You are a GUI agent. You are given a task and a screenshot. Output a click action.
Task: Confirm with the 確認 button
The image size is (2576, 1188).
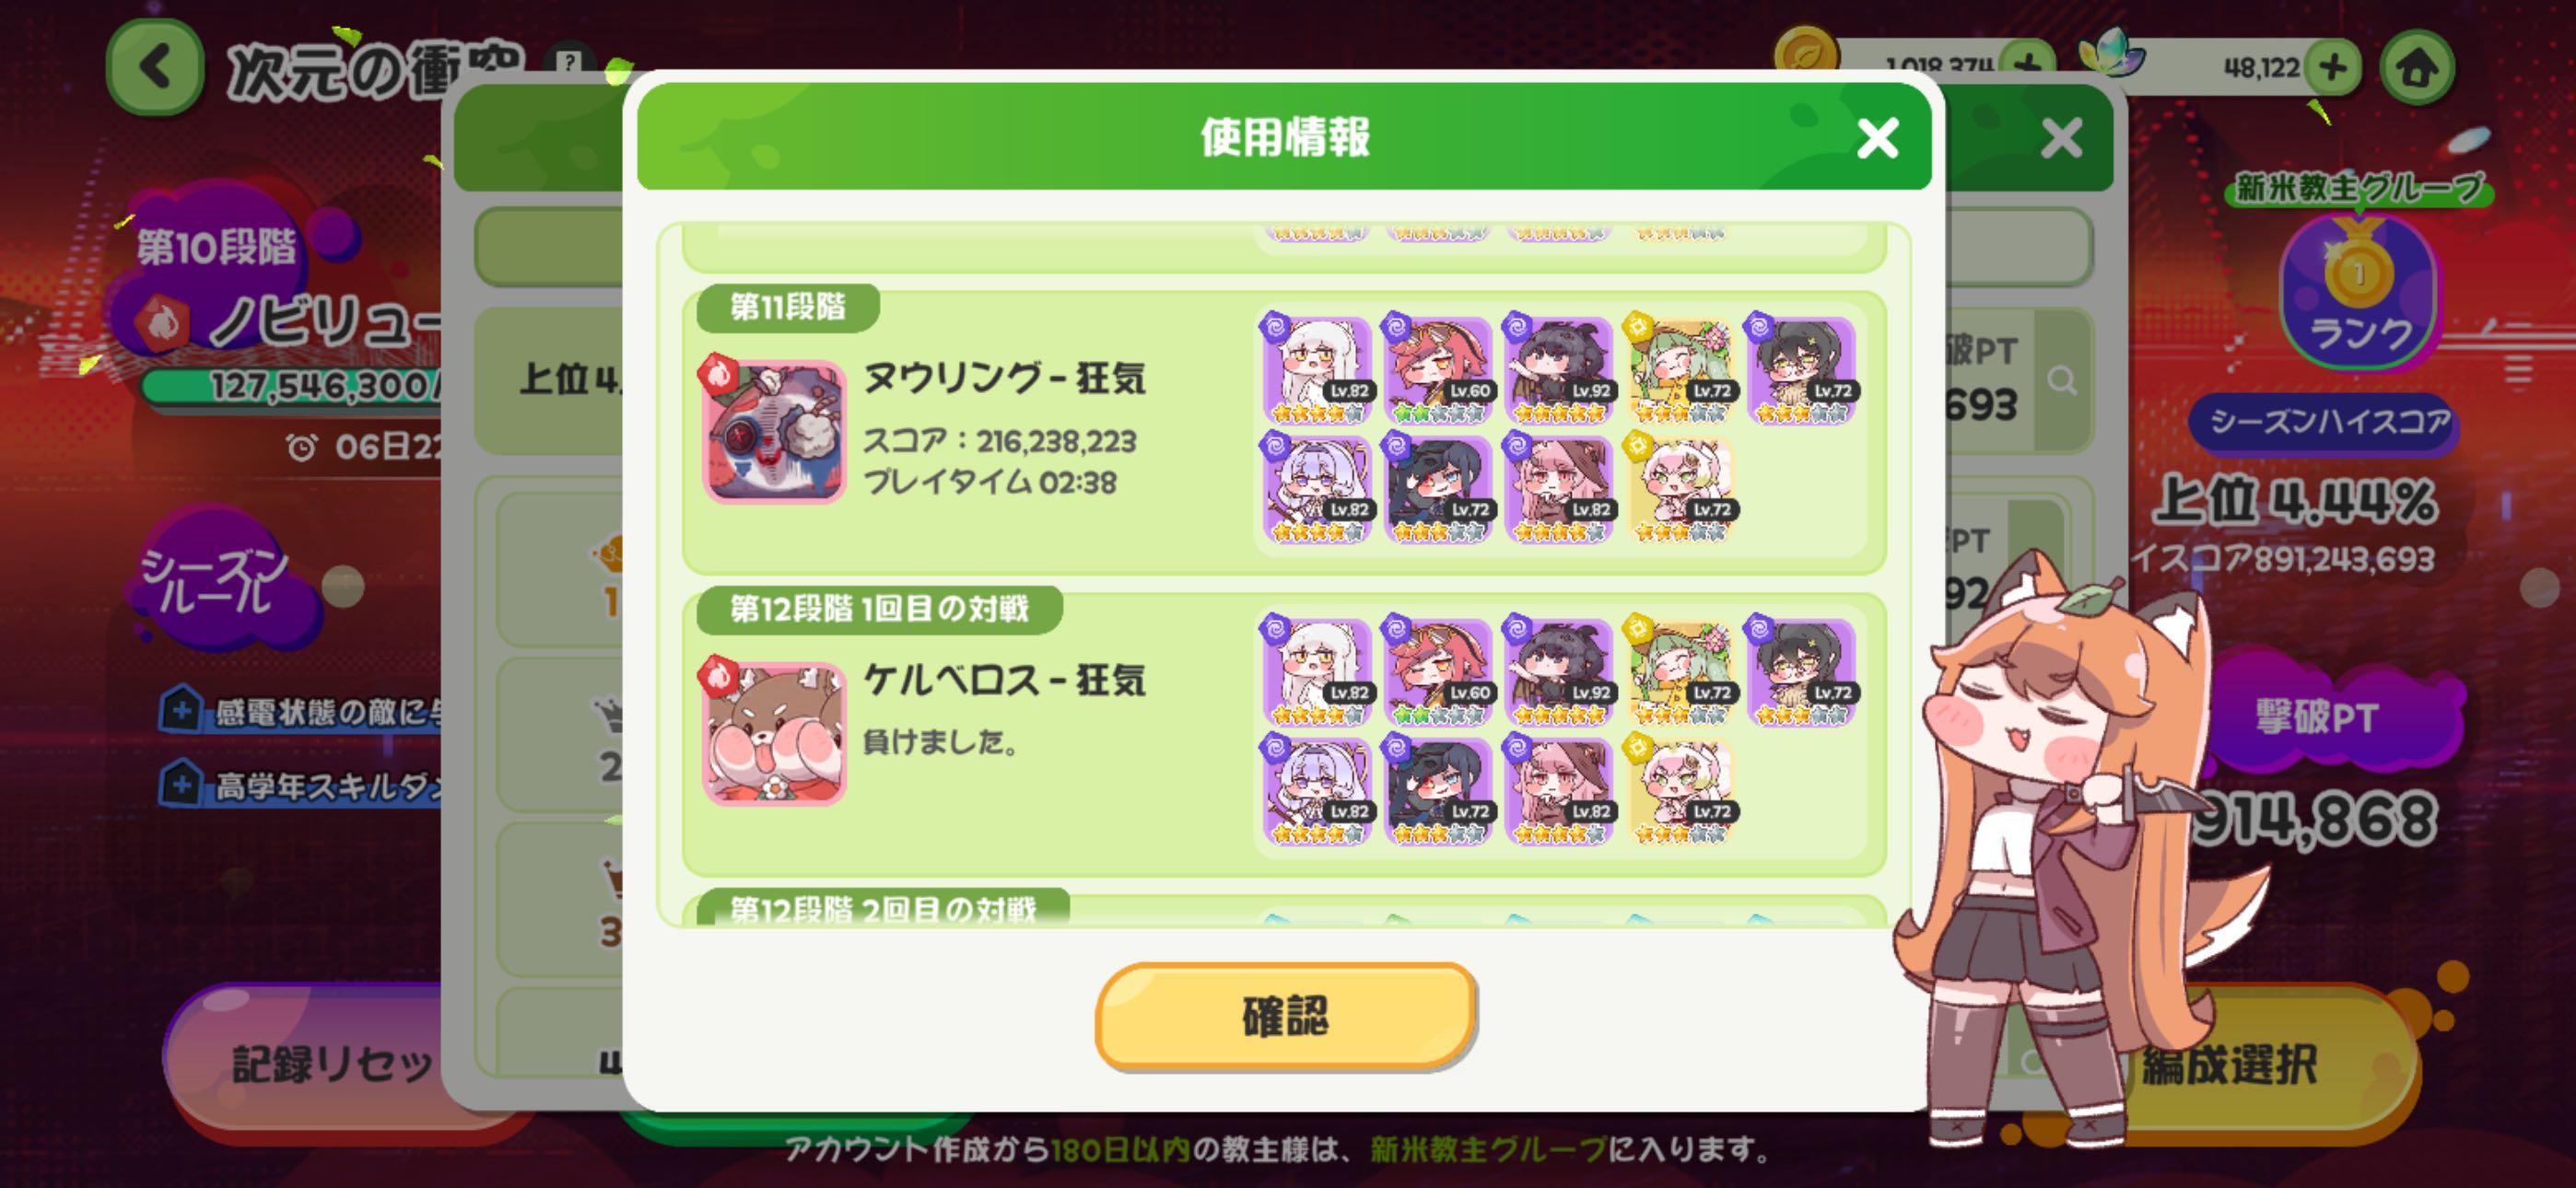[1285, 1016]
